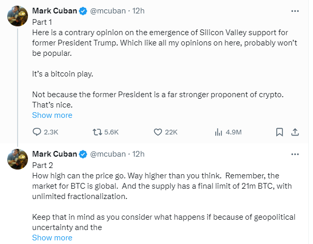Expand Part 1 tweet with Show more
Viewport: 313px width, 244px height.
[x=52, y=115]
